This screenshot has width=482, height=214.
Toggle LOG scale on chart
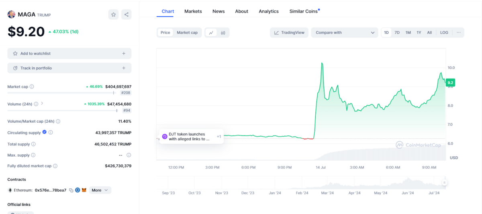pyautogui.click(x=444, y=32)
